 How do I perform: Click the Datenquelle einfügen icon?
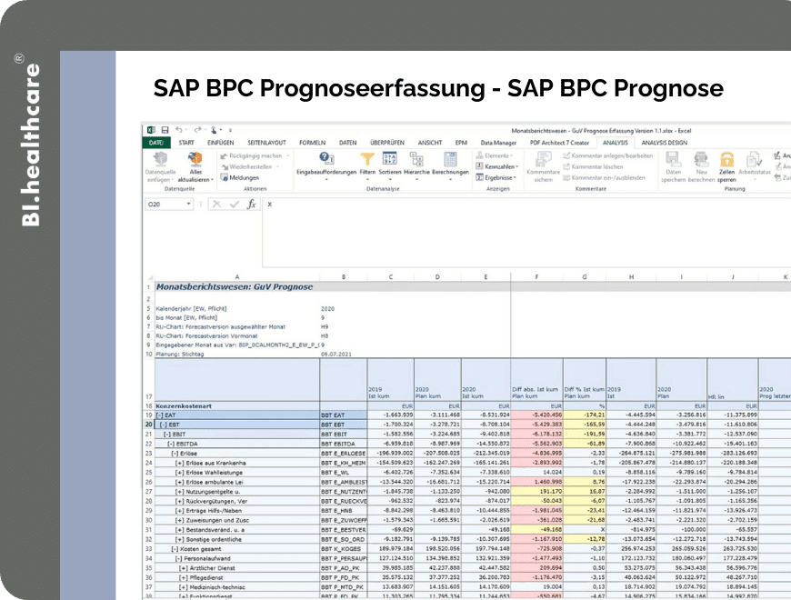(160, 159)
